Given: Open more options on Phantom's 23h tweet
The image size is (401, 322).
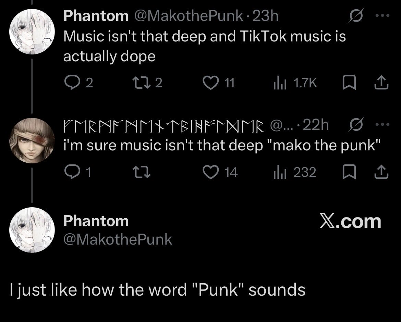Looking at the screenshot, I should point(382,16).
